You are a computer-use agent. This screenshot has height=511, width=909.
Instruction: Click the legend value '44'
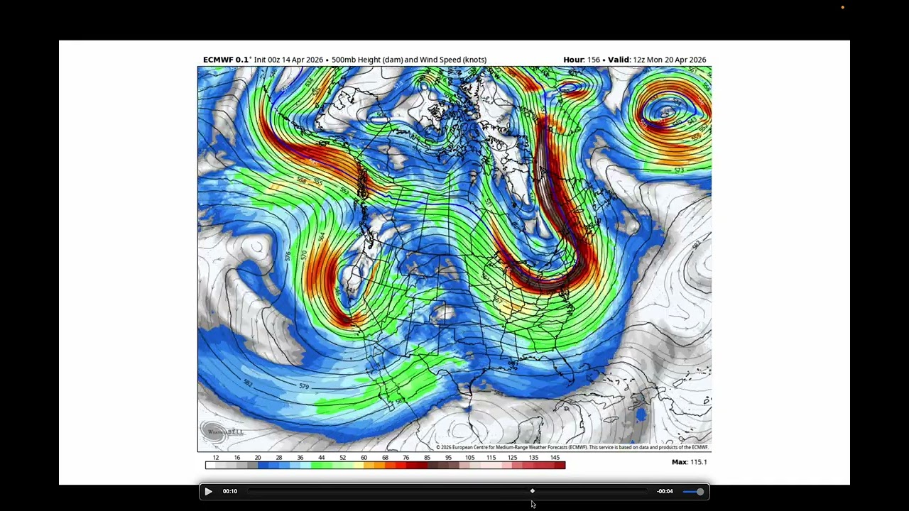[321, 458]
